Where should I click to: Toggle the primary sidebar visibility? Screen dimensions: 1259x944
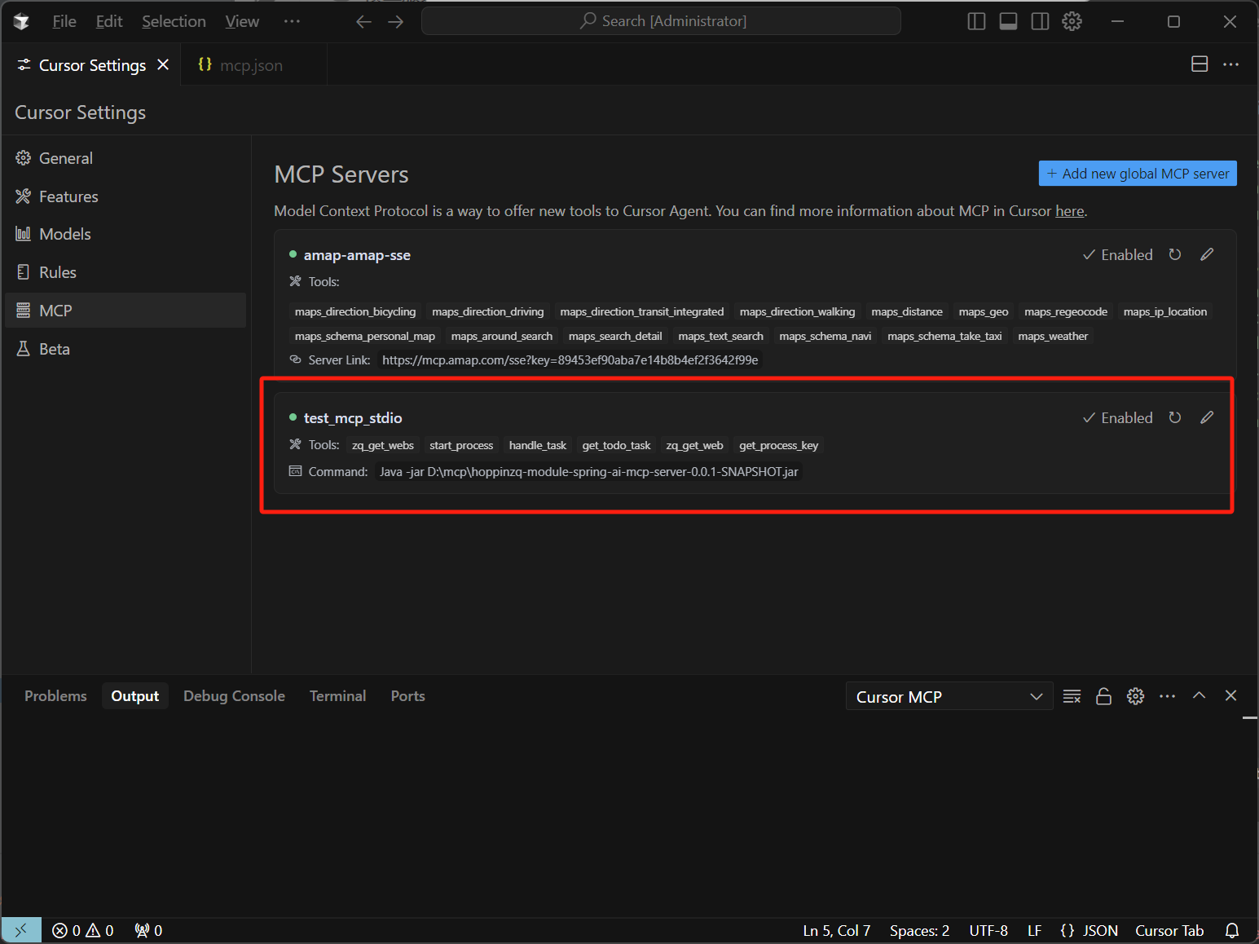976,21
